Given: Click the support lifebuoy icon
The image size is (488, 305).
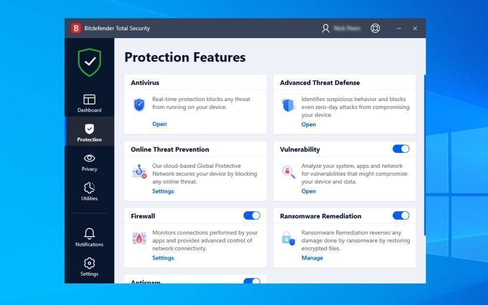Looking at the screenshot, I should [375, 28].
